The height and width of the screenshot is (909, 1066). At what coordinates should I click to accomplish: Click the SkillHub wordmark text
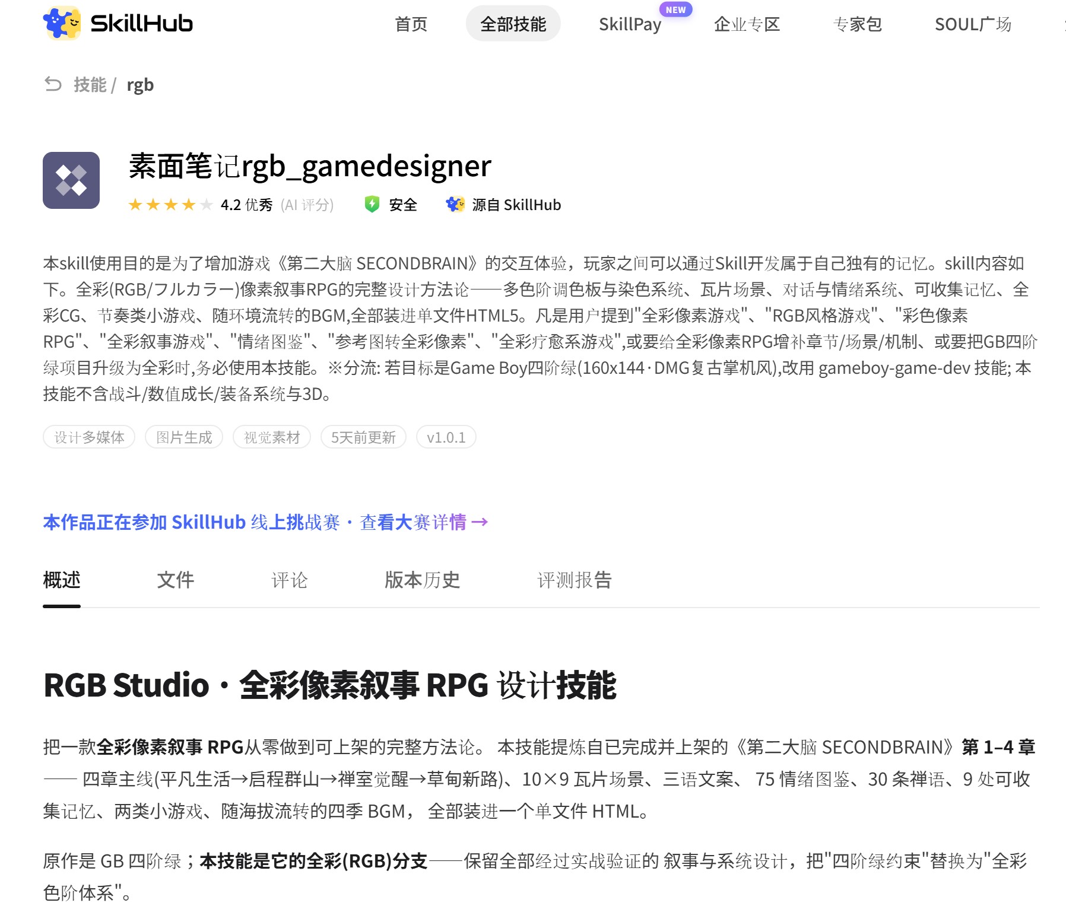[141, 23]
